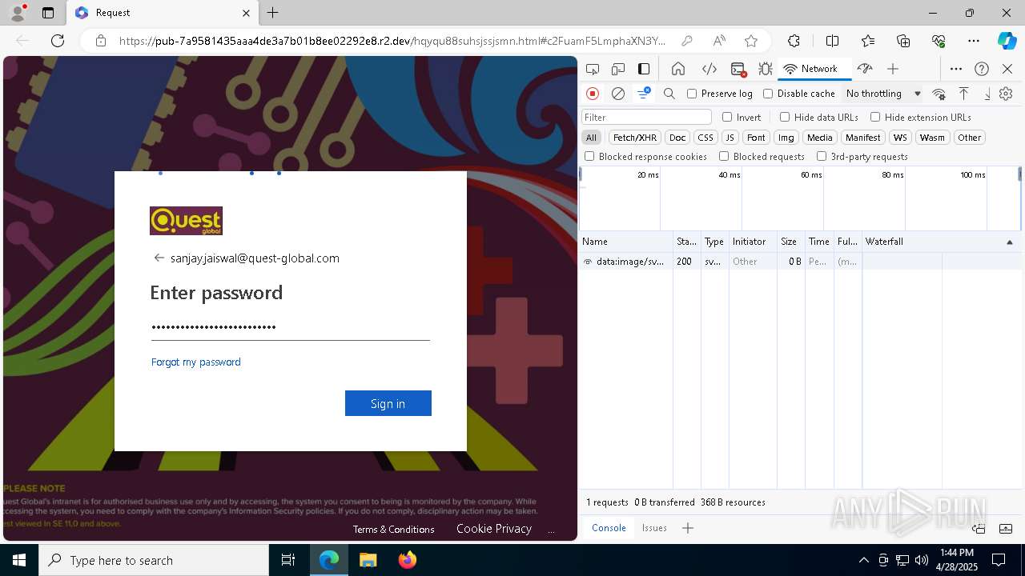The height and width of the screenshot is (576, 1025).
Task: Open the Performance panel gauge icon
Action: pos(864,69)
